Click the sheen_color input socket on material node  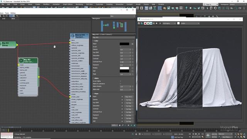coord(70,97)
